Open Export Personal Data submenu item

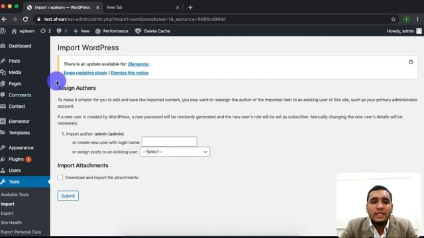tap(21, 232)
